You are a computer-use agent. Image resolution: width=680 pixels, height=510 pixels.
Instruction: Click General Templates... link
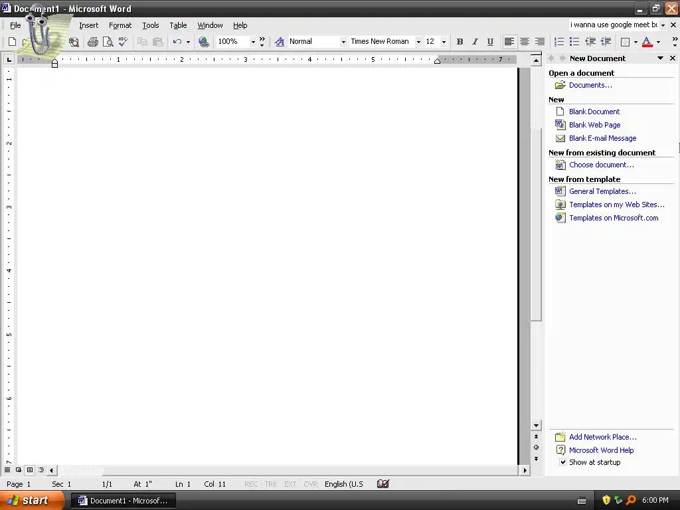click(602, 191)
